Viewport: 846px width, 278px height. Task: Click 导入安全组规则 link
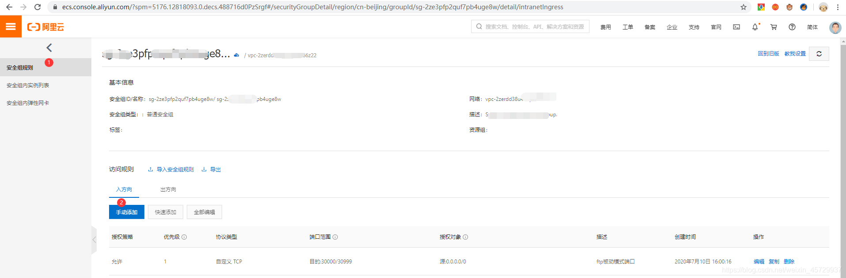tap(171, 170)
